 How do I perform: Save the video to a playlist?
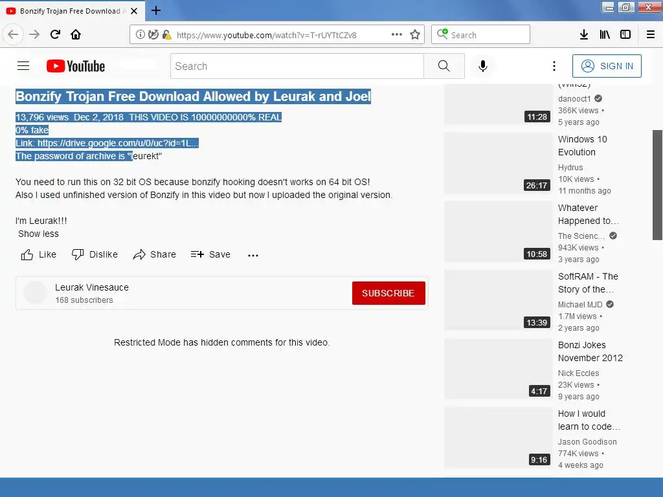210,254
